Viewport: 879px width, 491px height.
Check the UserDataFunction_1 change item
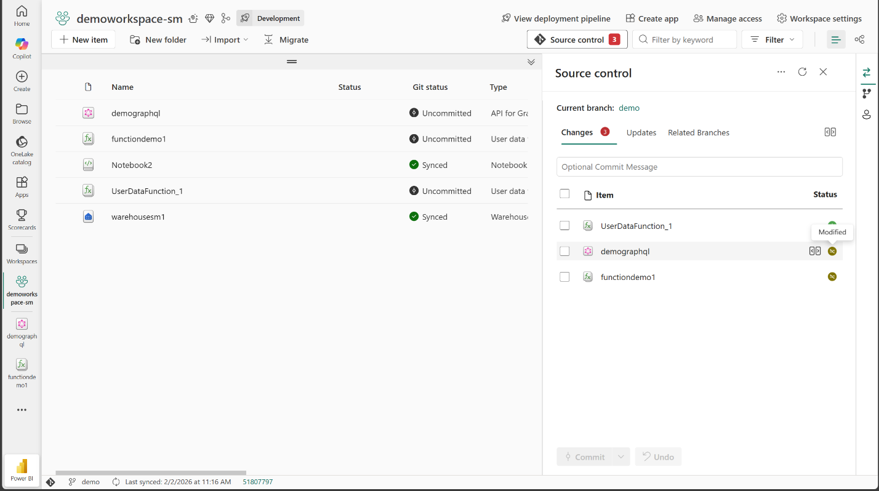point(564,225)
